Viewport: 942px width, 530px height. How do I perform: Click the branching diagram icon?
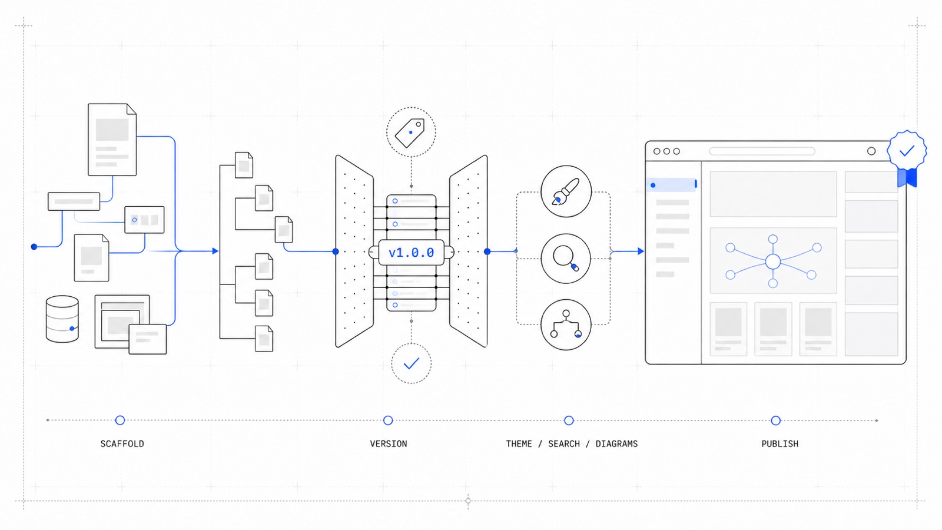tap(566, 324)
